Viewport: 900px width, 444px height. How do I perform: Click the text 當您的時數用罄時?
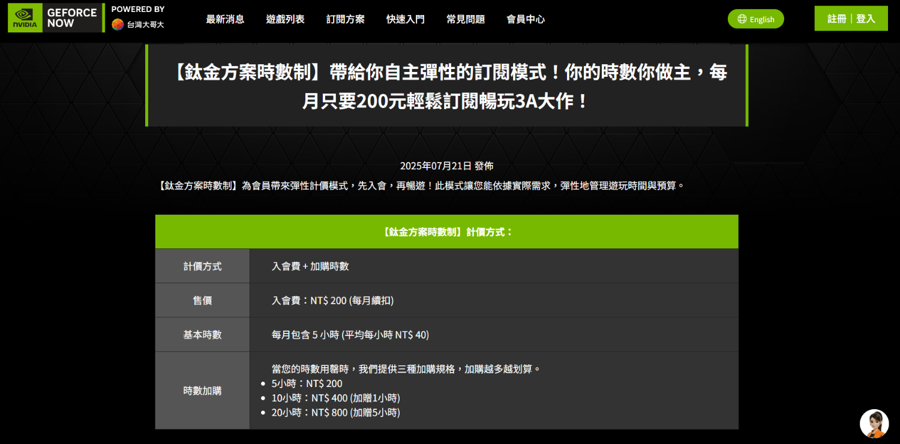(406, 368)
